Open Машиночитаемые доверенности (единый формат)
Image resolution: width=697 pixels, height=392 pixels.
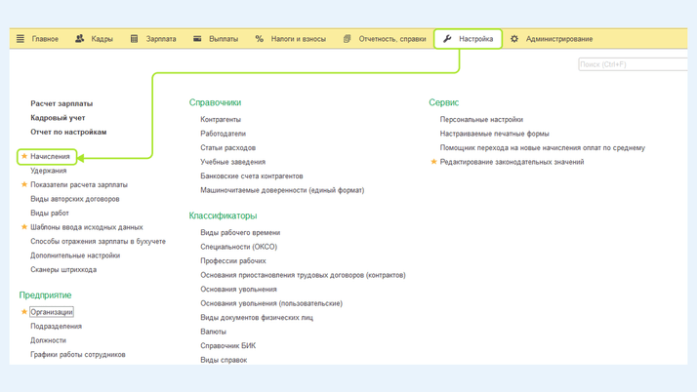tap(282, 190)
